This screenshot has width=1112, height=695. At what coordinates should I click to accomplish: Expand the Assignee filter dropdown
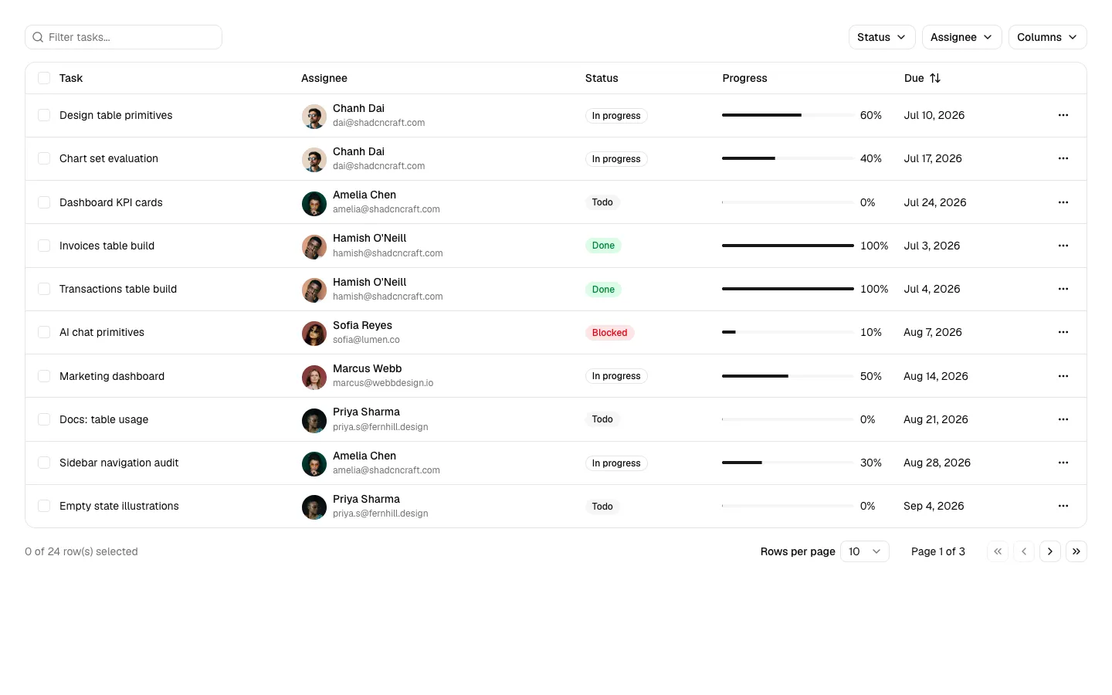click(962, 37)
